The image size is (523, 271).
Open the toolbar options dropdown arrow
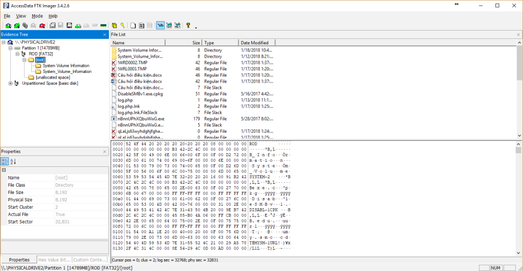pos(196,28)
